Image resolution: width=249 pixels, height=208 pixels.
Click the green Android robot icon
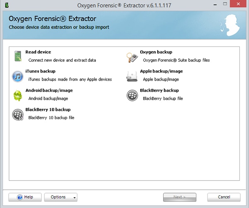pyautogui.click(x=17, y=95)
